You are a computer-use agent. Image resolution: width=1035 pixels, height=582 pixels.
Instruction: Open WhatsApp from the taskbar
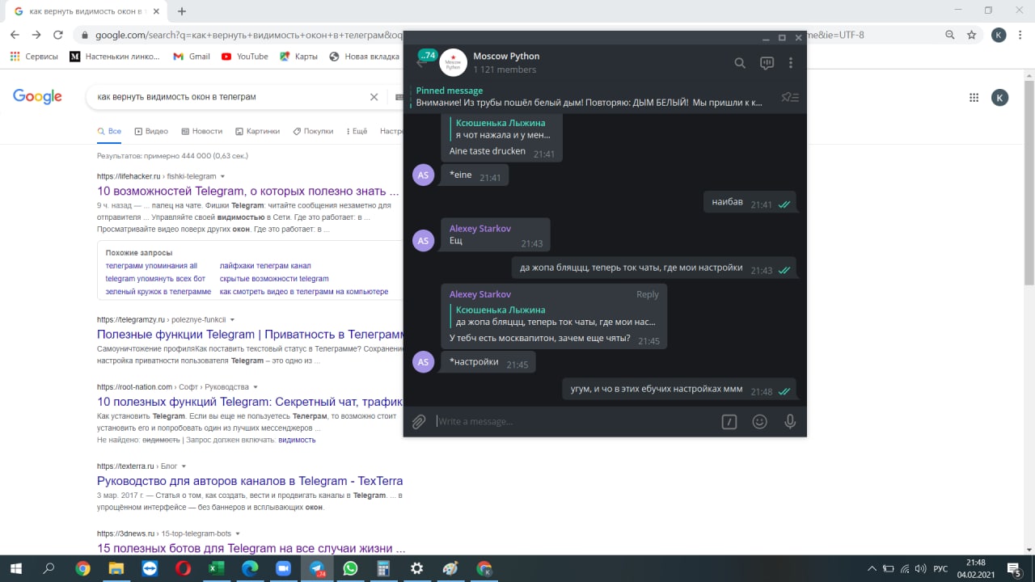350,568
